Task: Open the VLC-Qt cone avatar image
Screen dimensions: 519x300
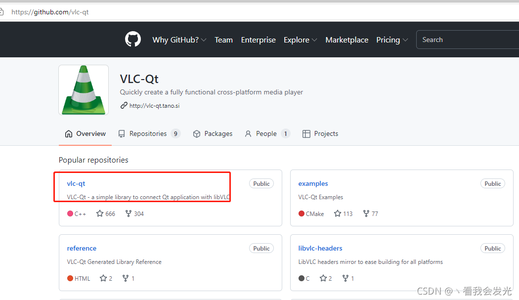Action: coord(84,90)
